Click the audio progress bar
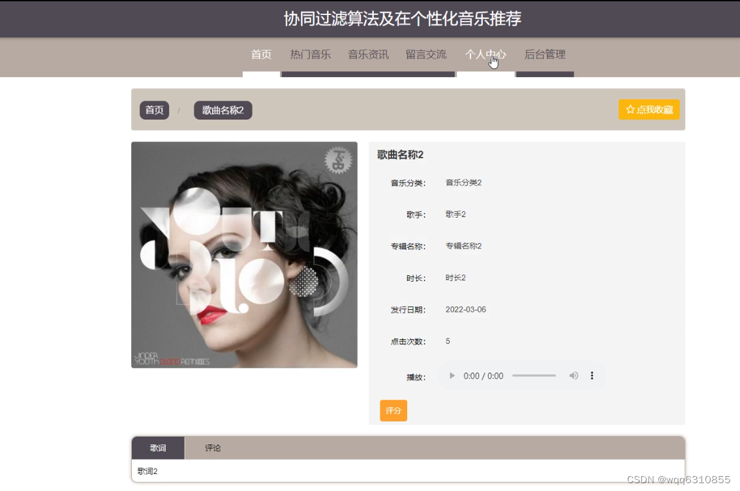 (x=534, y=376)
